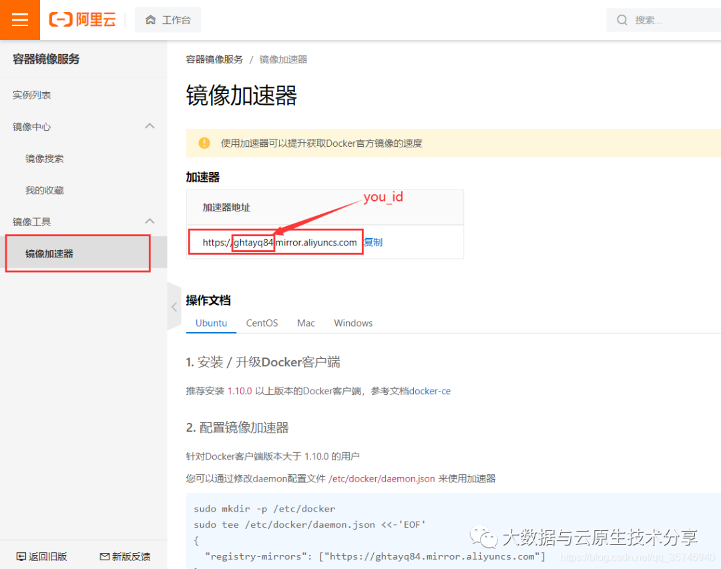721x569 pixels.
Task: Click the envelope icon beside 新版反馈
Action: point(105,556)
